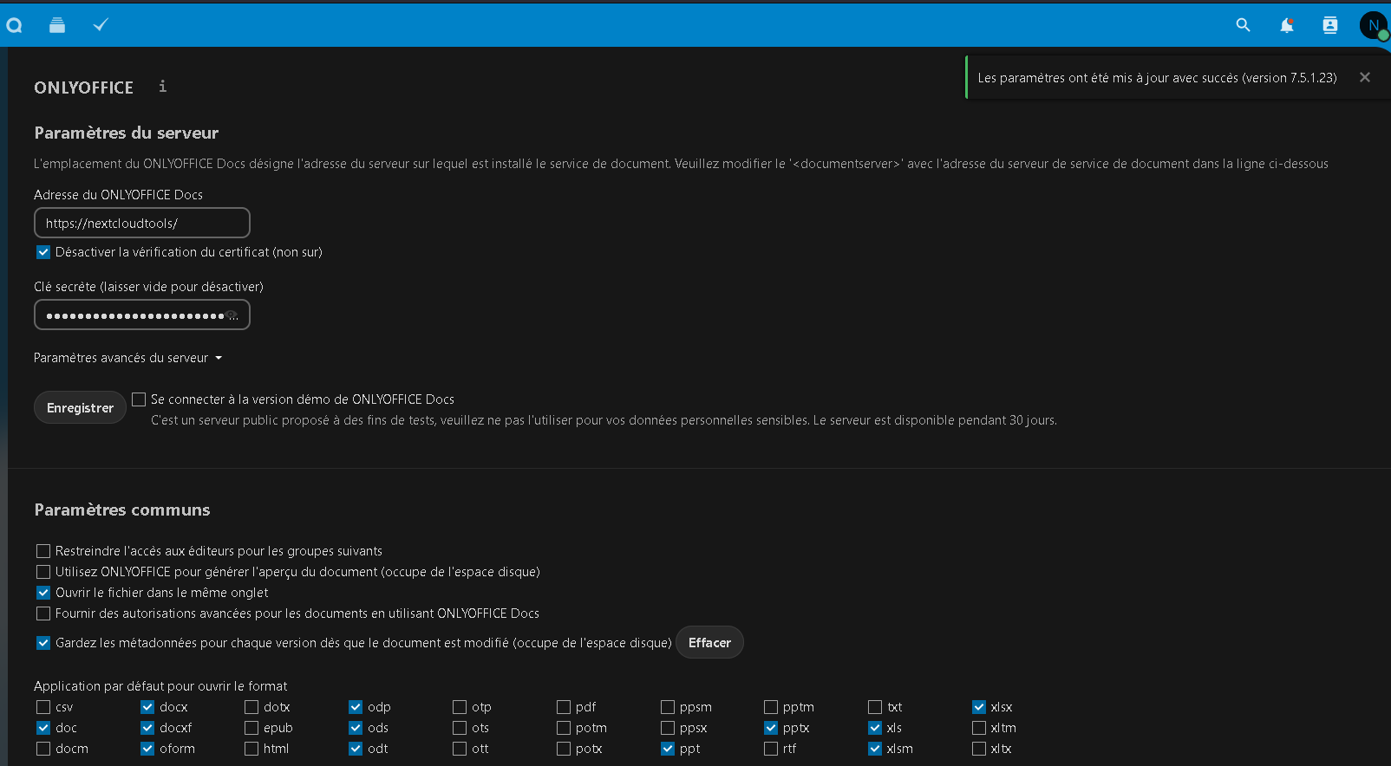Uncheck the odp format checkbox
Viewport: 1391px width, 766px height.
[x=356, y=707]
